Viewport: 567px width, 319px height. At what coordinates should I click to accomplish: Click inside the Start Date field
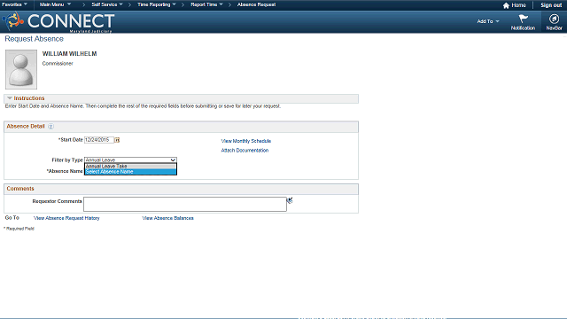click(x=99, y=140)
